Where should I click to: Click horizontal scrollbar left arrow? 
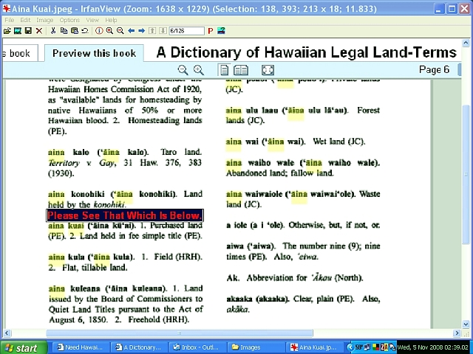(x=7, y=333)
